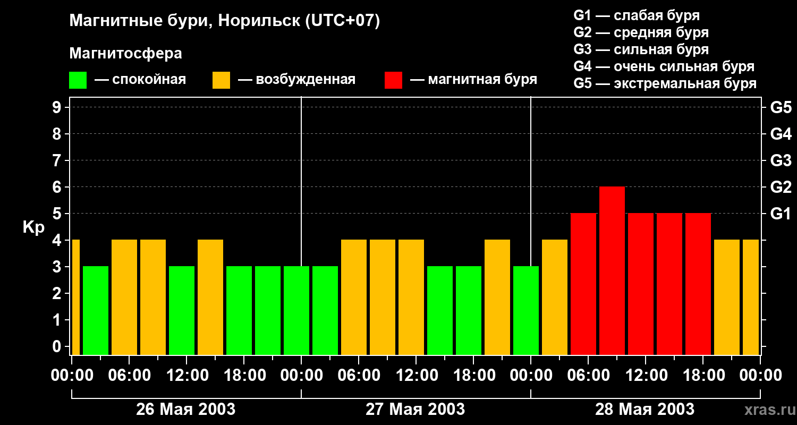Click the 'G2 — средняя буря' description
Screen dimensions: 797x425
pyautogui.click(x=641, y=32)
